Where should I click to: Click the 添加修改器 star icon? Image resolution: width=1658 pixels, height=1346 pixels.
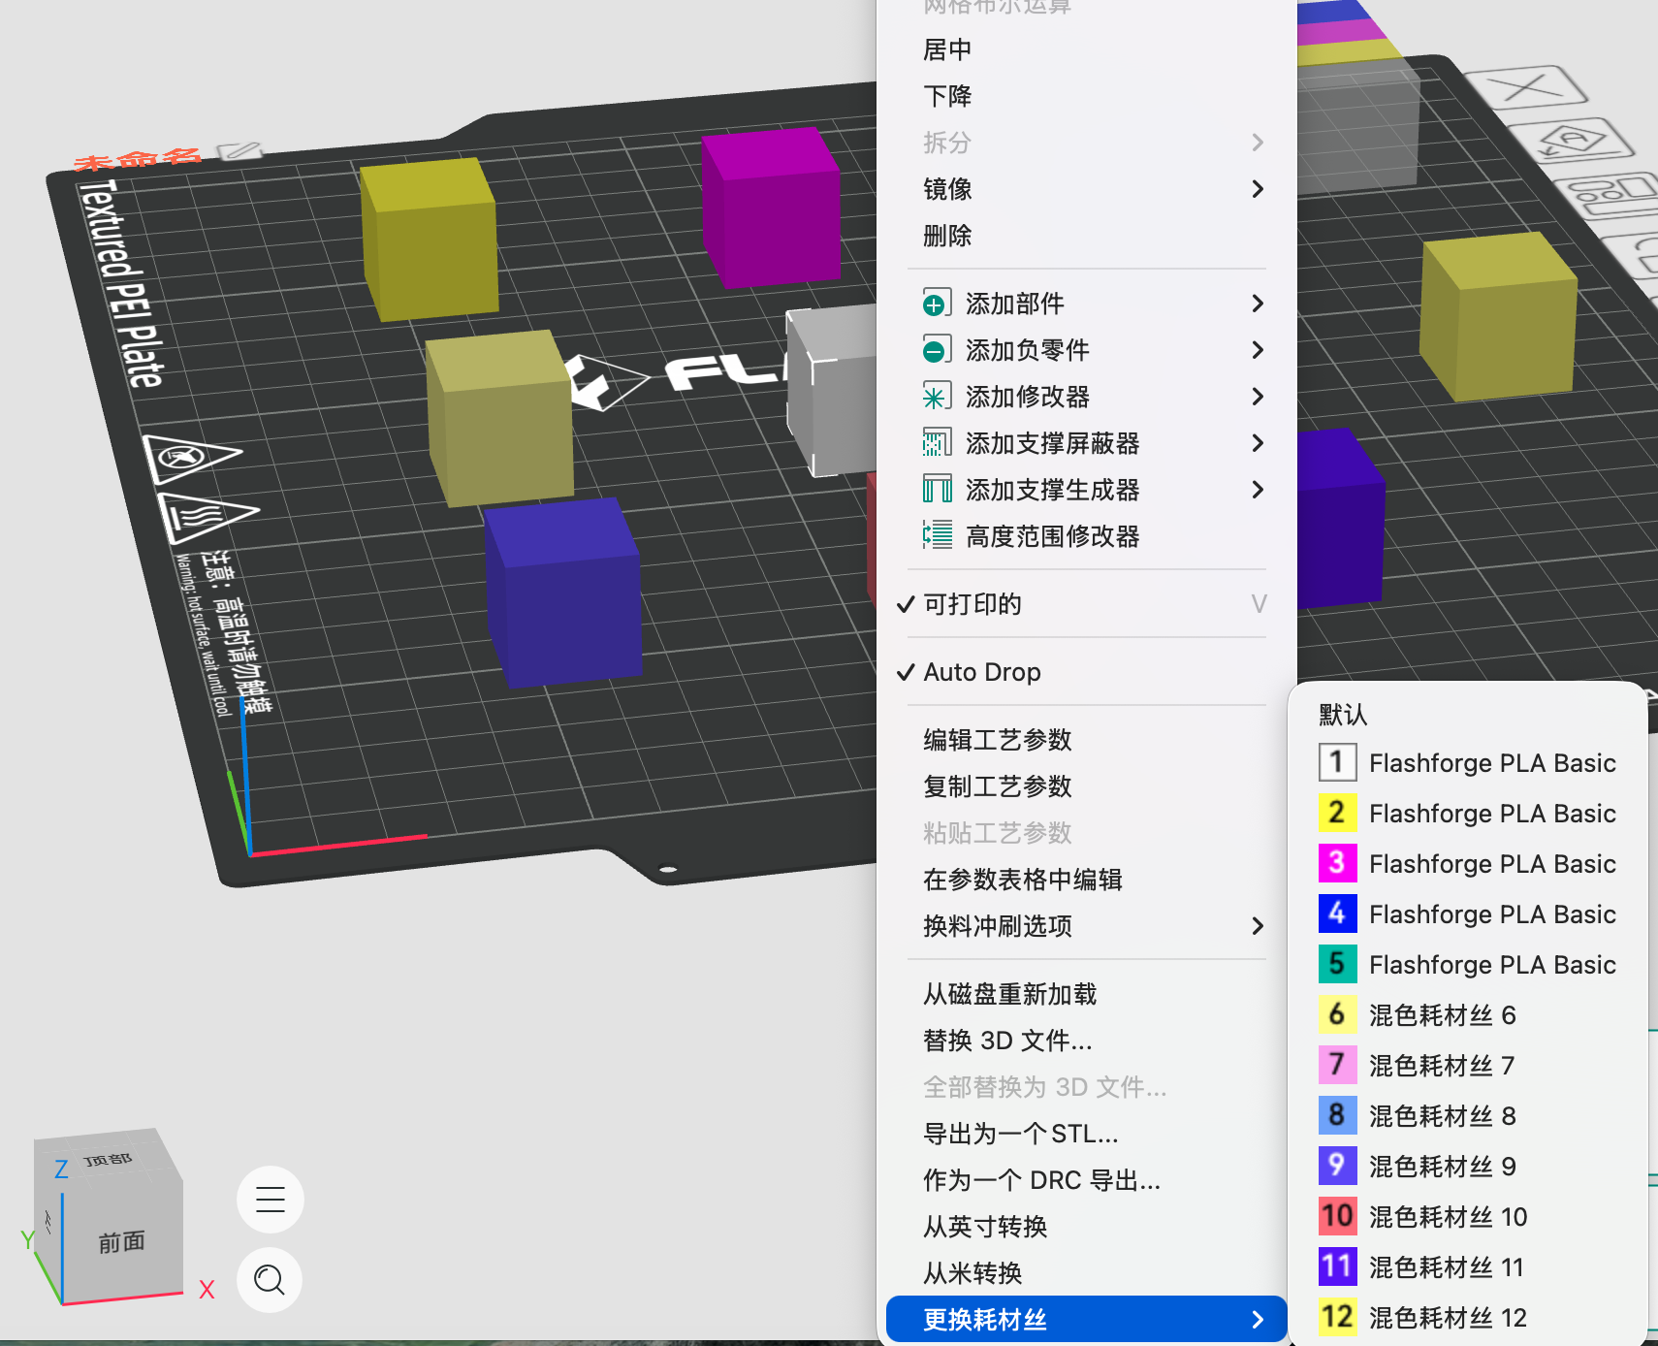[x=936, y=397]
